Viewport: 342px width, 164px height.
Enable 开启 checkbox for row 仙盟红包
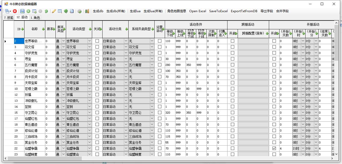pyautogui.click(x=232, y=118)
